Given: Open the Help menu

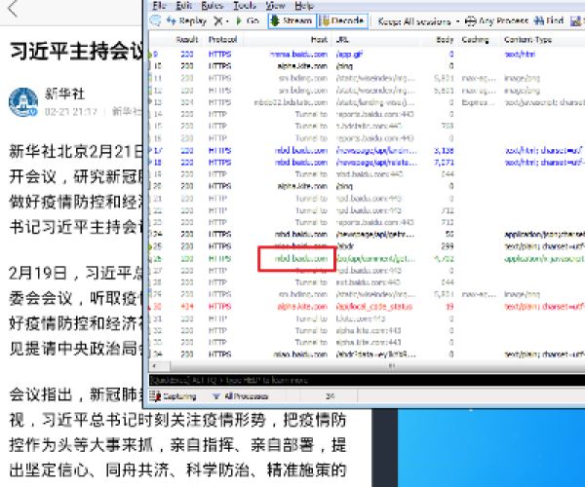Looking at the screenshot, I should [304, 6].
